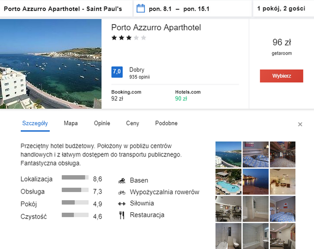Open the Opinie tab
This screenshot has width=314, height=249.
[x=102, y=123]
